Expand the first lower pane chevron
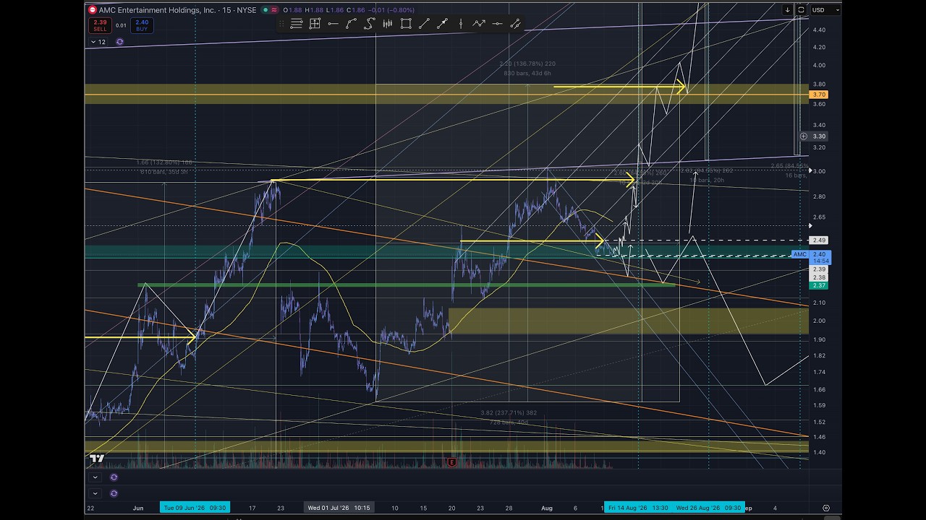This screenshot has height=520, width=926. 95,477
